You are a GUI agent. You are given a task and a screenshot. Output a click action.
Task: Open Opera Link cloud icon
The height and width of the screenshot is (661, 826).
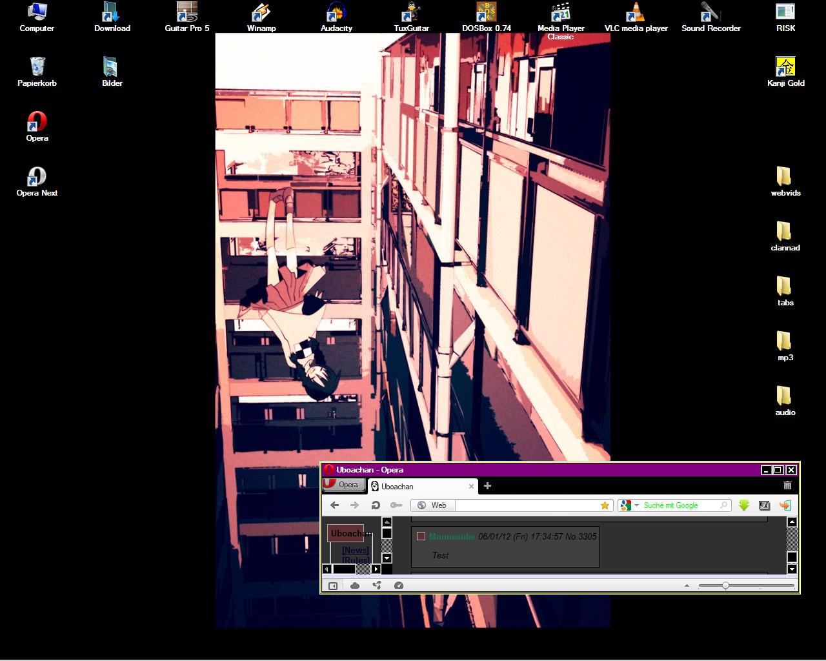point(355,585)
